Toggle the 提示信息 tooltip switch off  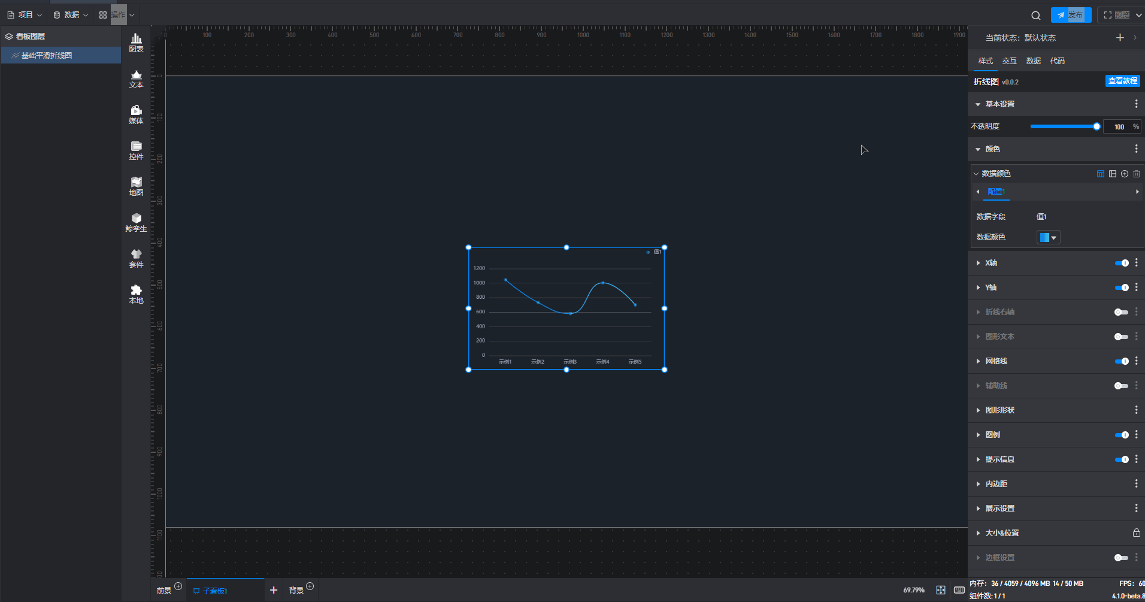tap(1122, 459)
